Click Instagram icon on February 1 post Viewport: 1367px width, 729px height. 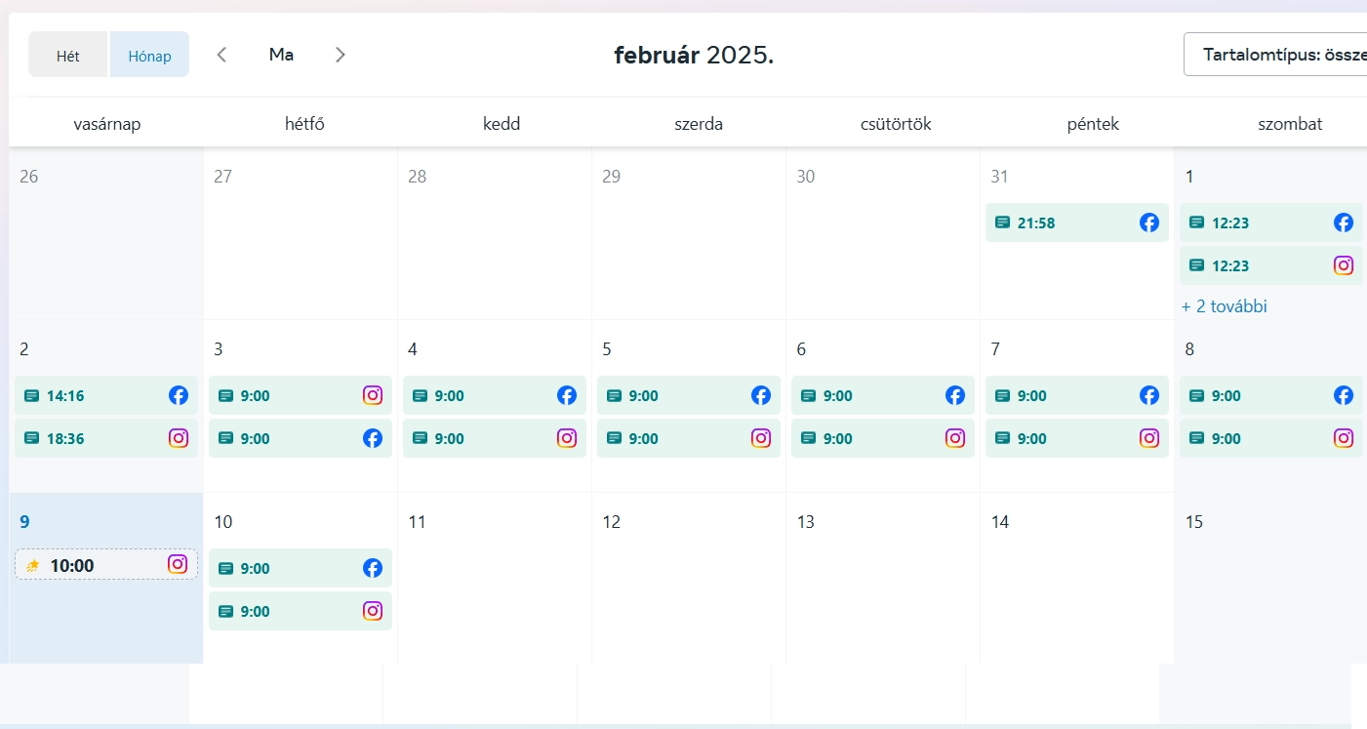(x=1344, y=265)
